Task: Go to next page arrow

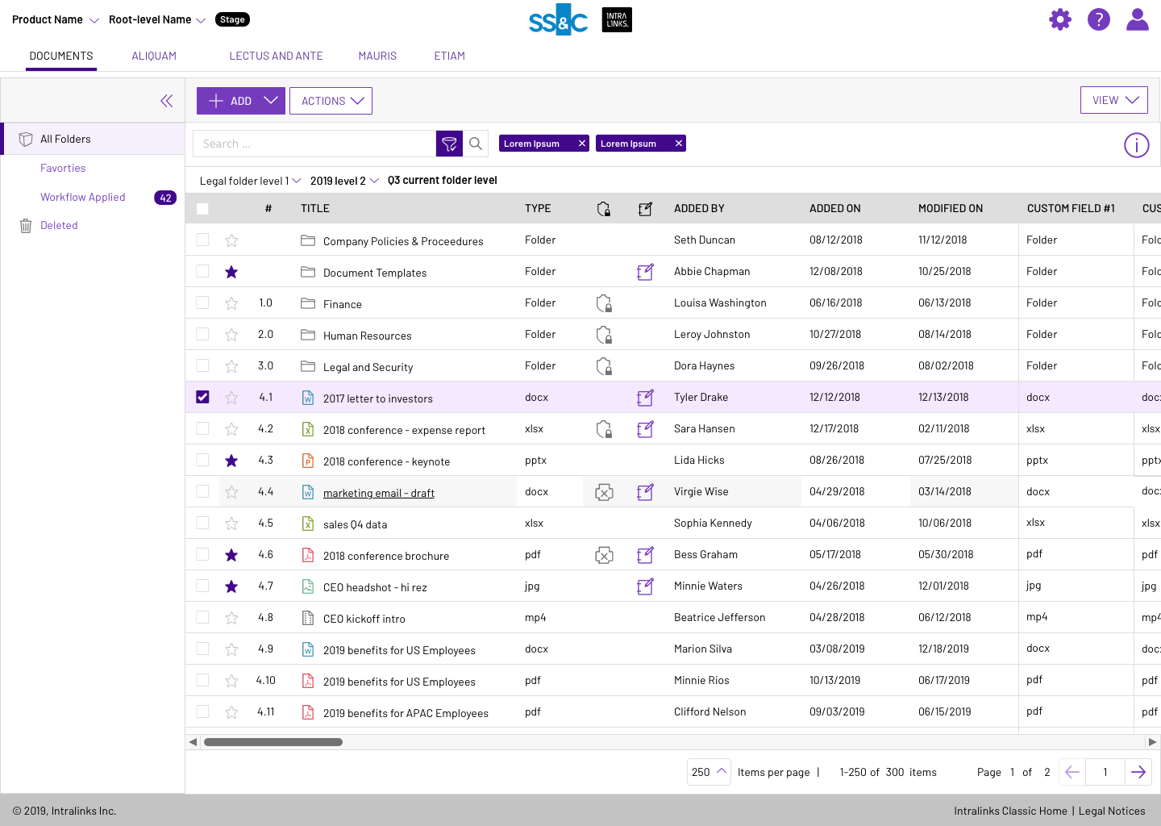Action: [x=1138, y=772]
